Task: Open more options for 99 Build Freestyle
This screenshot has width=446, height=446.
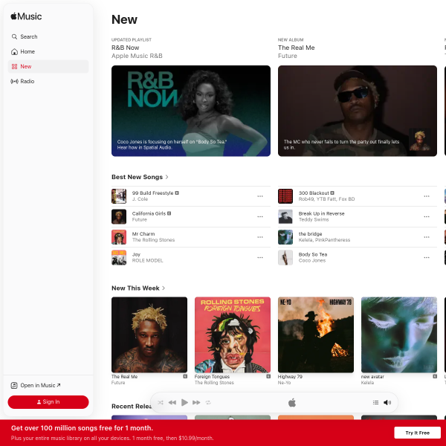Action: (x=260, y=196)
